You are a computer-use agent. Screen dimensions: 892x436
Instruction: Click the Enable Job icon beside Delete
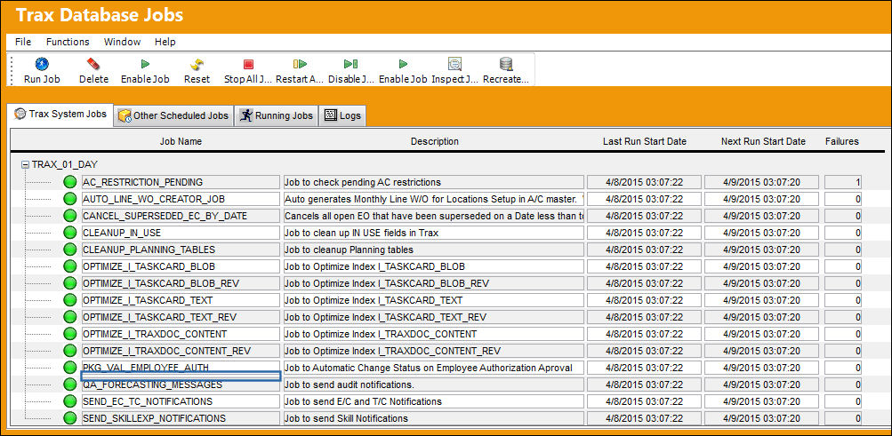pyautogui.click(x=145, y=64)
